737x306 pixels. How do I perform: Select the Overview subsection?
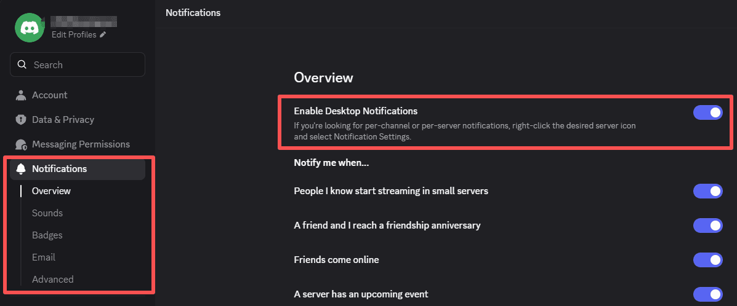coord(51,191)
